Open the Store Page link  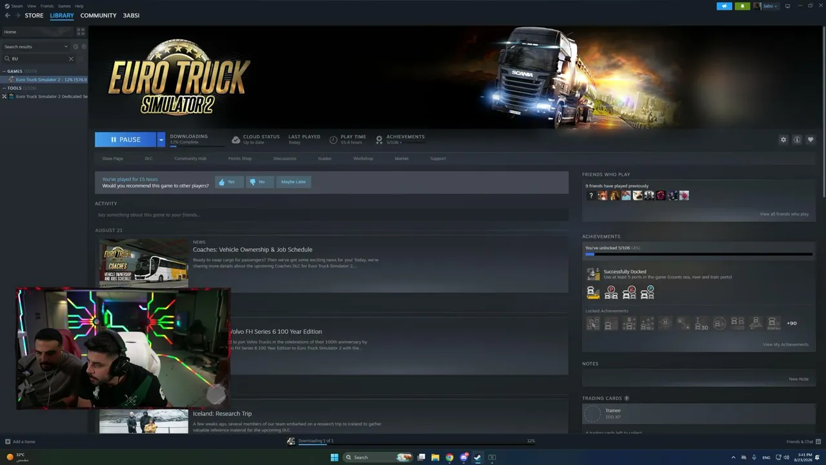(112, 158)
